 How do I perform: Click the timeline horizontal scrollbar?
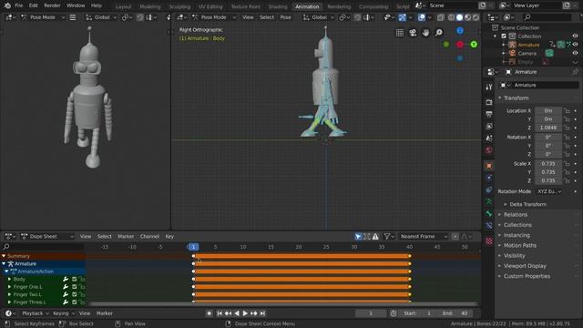coord(282,304)
